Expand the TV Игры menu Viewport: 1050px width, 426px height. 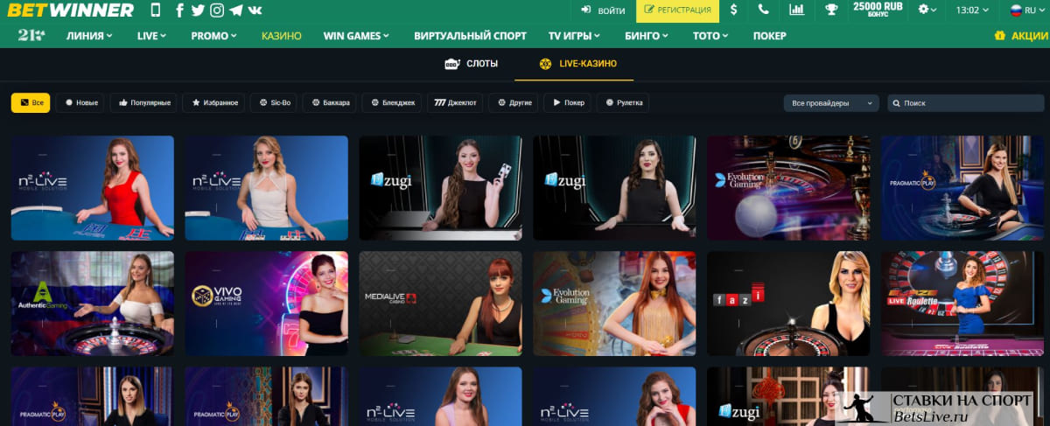(575, 36)
